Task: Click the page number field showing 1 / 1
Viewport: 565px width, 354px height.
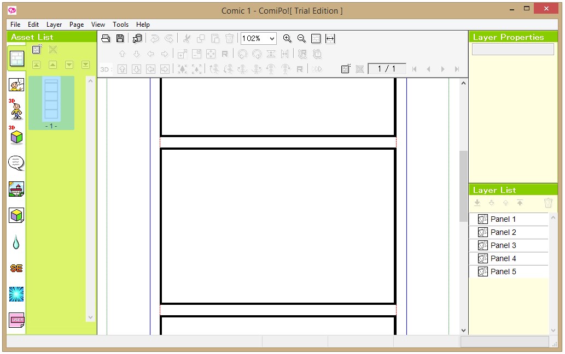Action: [x=387, y=69]
